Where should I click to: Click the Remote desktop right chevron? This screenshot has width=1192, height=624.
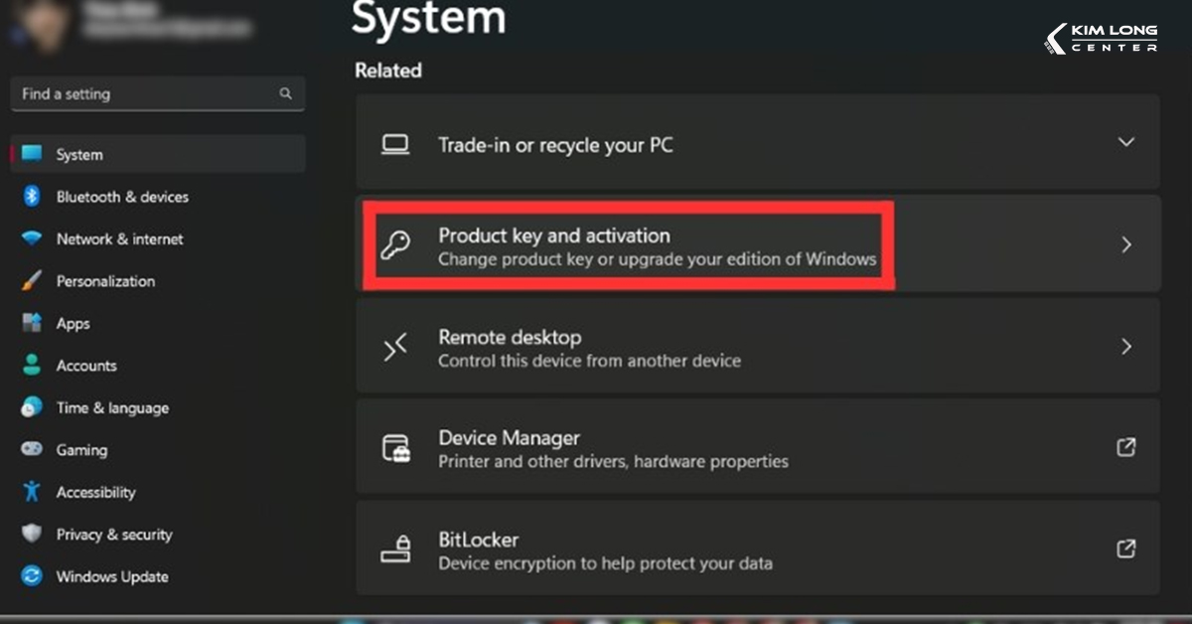pos(1127,347)
